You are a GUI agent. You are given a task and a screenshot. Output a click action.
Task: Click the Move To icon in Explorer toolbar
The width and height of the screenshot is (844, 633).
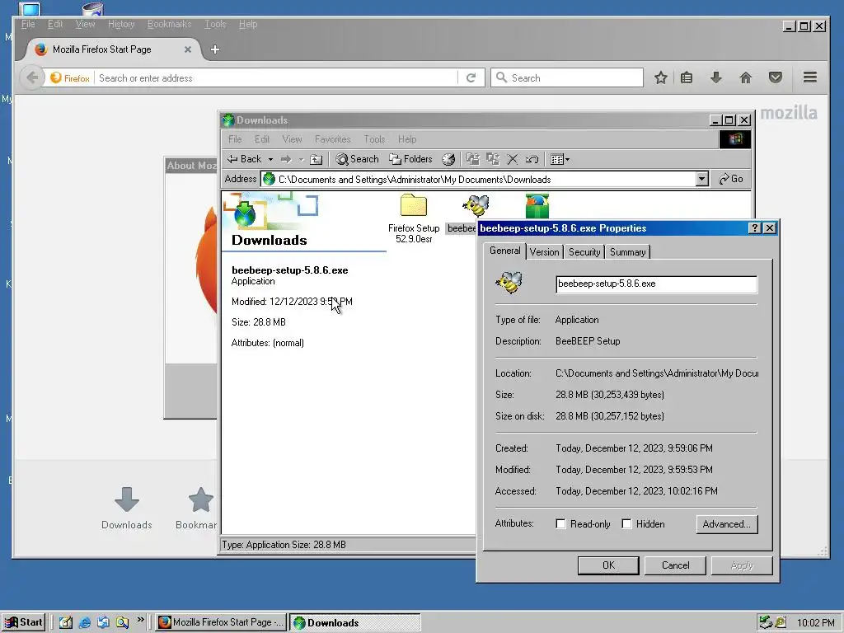tap(473, 159)
